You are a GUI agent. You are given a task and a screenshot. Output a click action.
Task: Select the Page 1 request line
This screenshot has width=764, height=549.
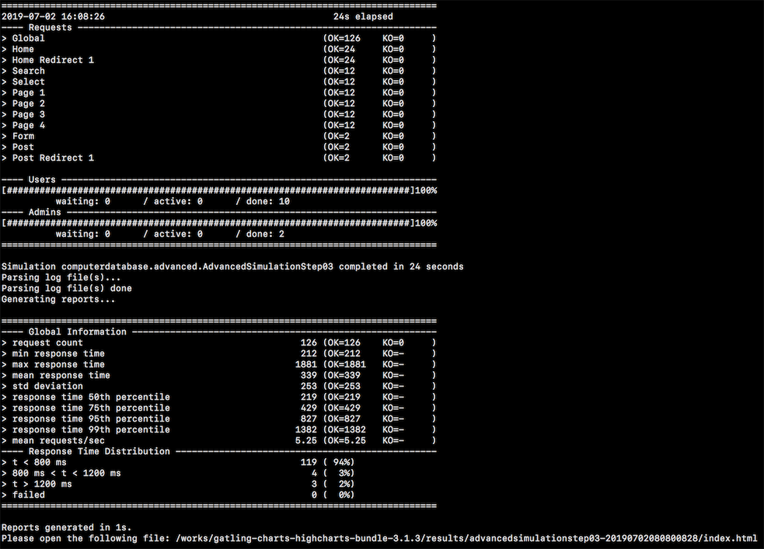coord(218,93)
